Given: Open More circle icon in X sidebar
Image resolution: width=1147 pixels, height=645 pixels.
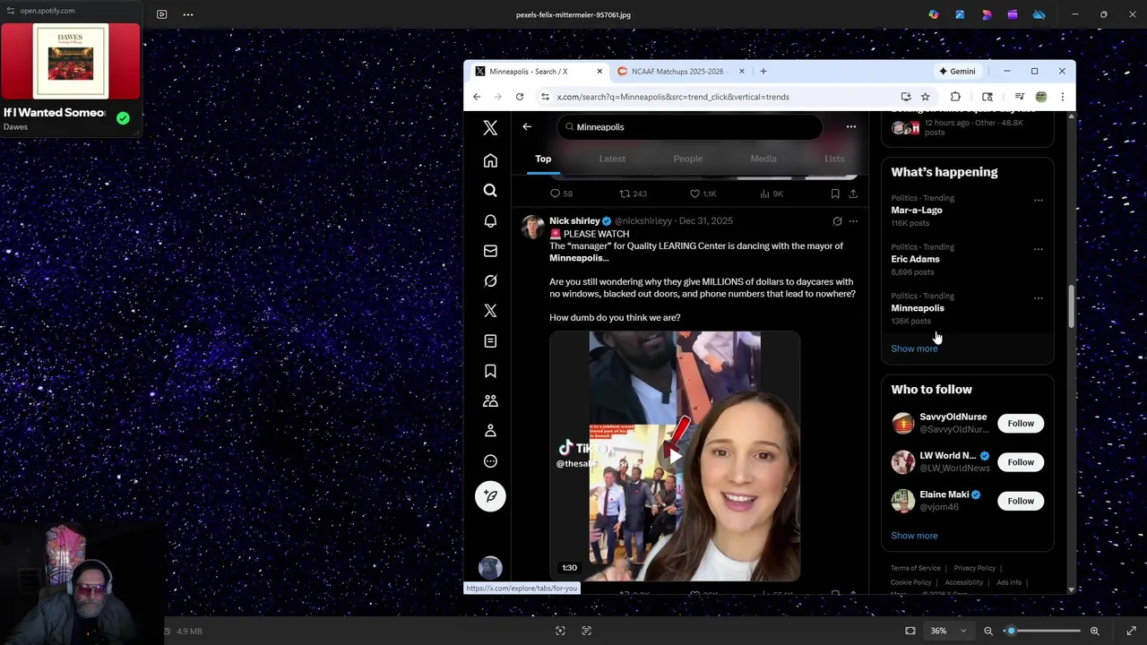Looking at the screenshot, I should pyautogui.click(x=490, y=461).
